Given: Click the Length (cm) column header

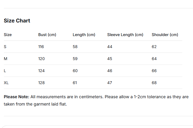Looking at the screenshot, I should click(x=84, y=35).
